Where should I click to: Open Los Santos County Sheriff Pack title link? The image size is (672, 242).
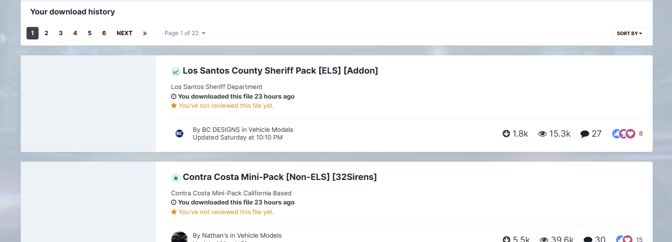click(x=280, y=71)
